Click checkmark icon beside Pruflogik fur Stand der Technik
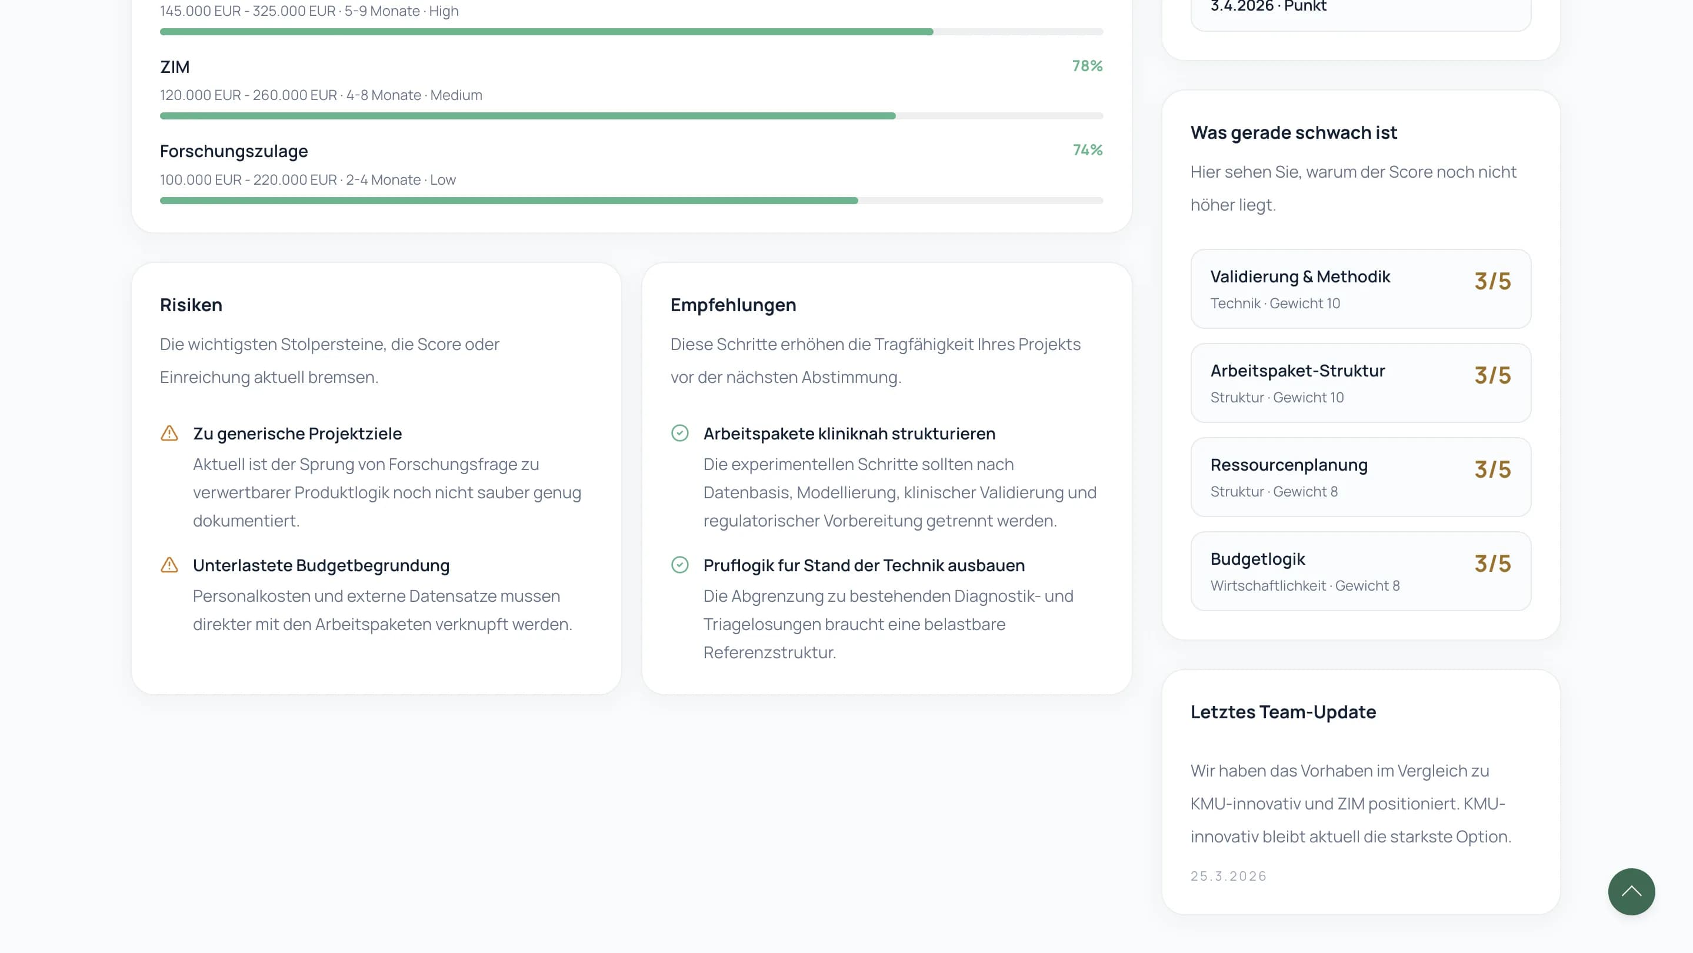 pos(679,565)
